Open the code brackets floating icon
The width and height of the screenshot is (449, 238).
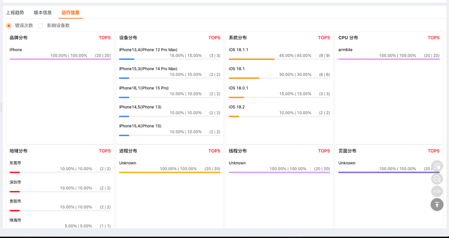(x=437, y=192)
